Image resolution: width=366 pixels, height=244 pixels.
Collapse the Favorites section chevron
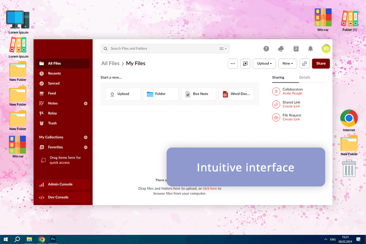point(86,147)
